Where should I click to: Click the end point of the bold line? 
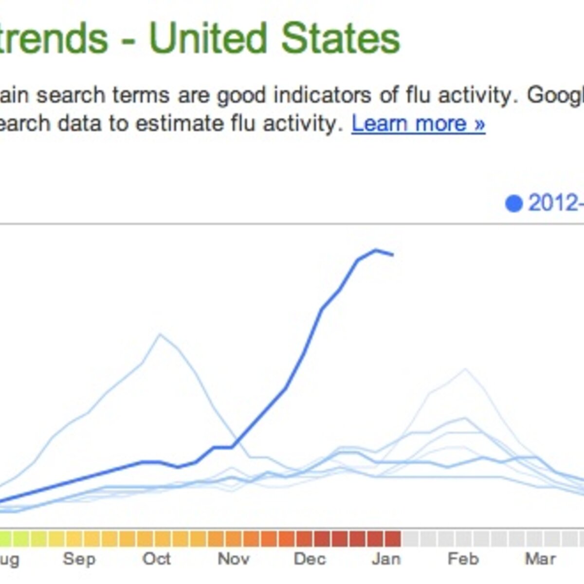point(393,255)
